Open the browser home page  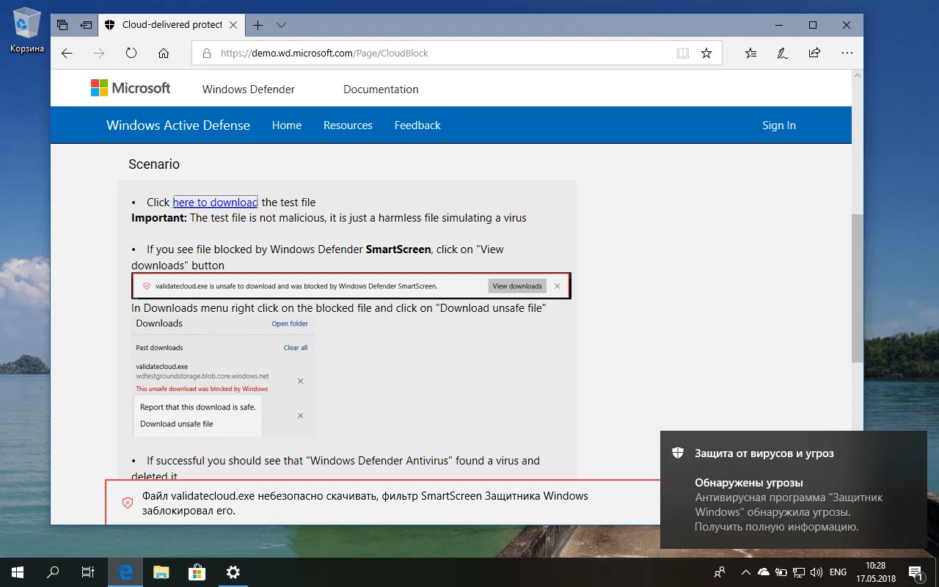click(164, 53)
